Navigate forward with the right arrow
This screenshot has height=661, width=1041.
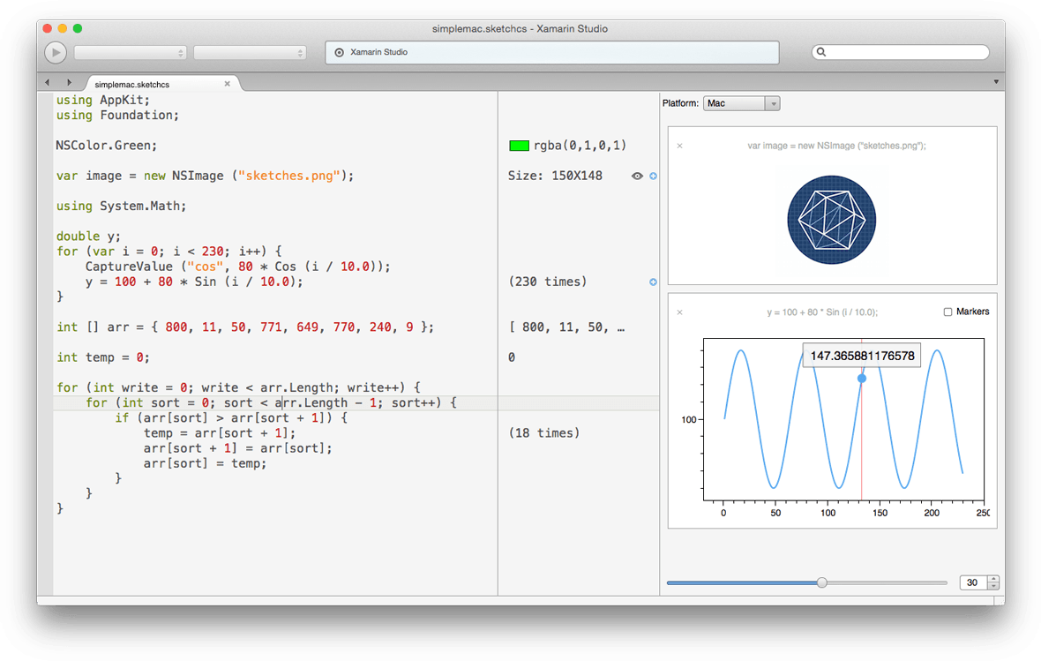[x=69, y=82]
